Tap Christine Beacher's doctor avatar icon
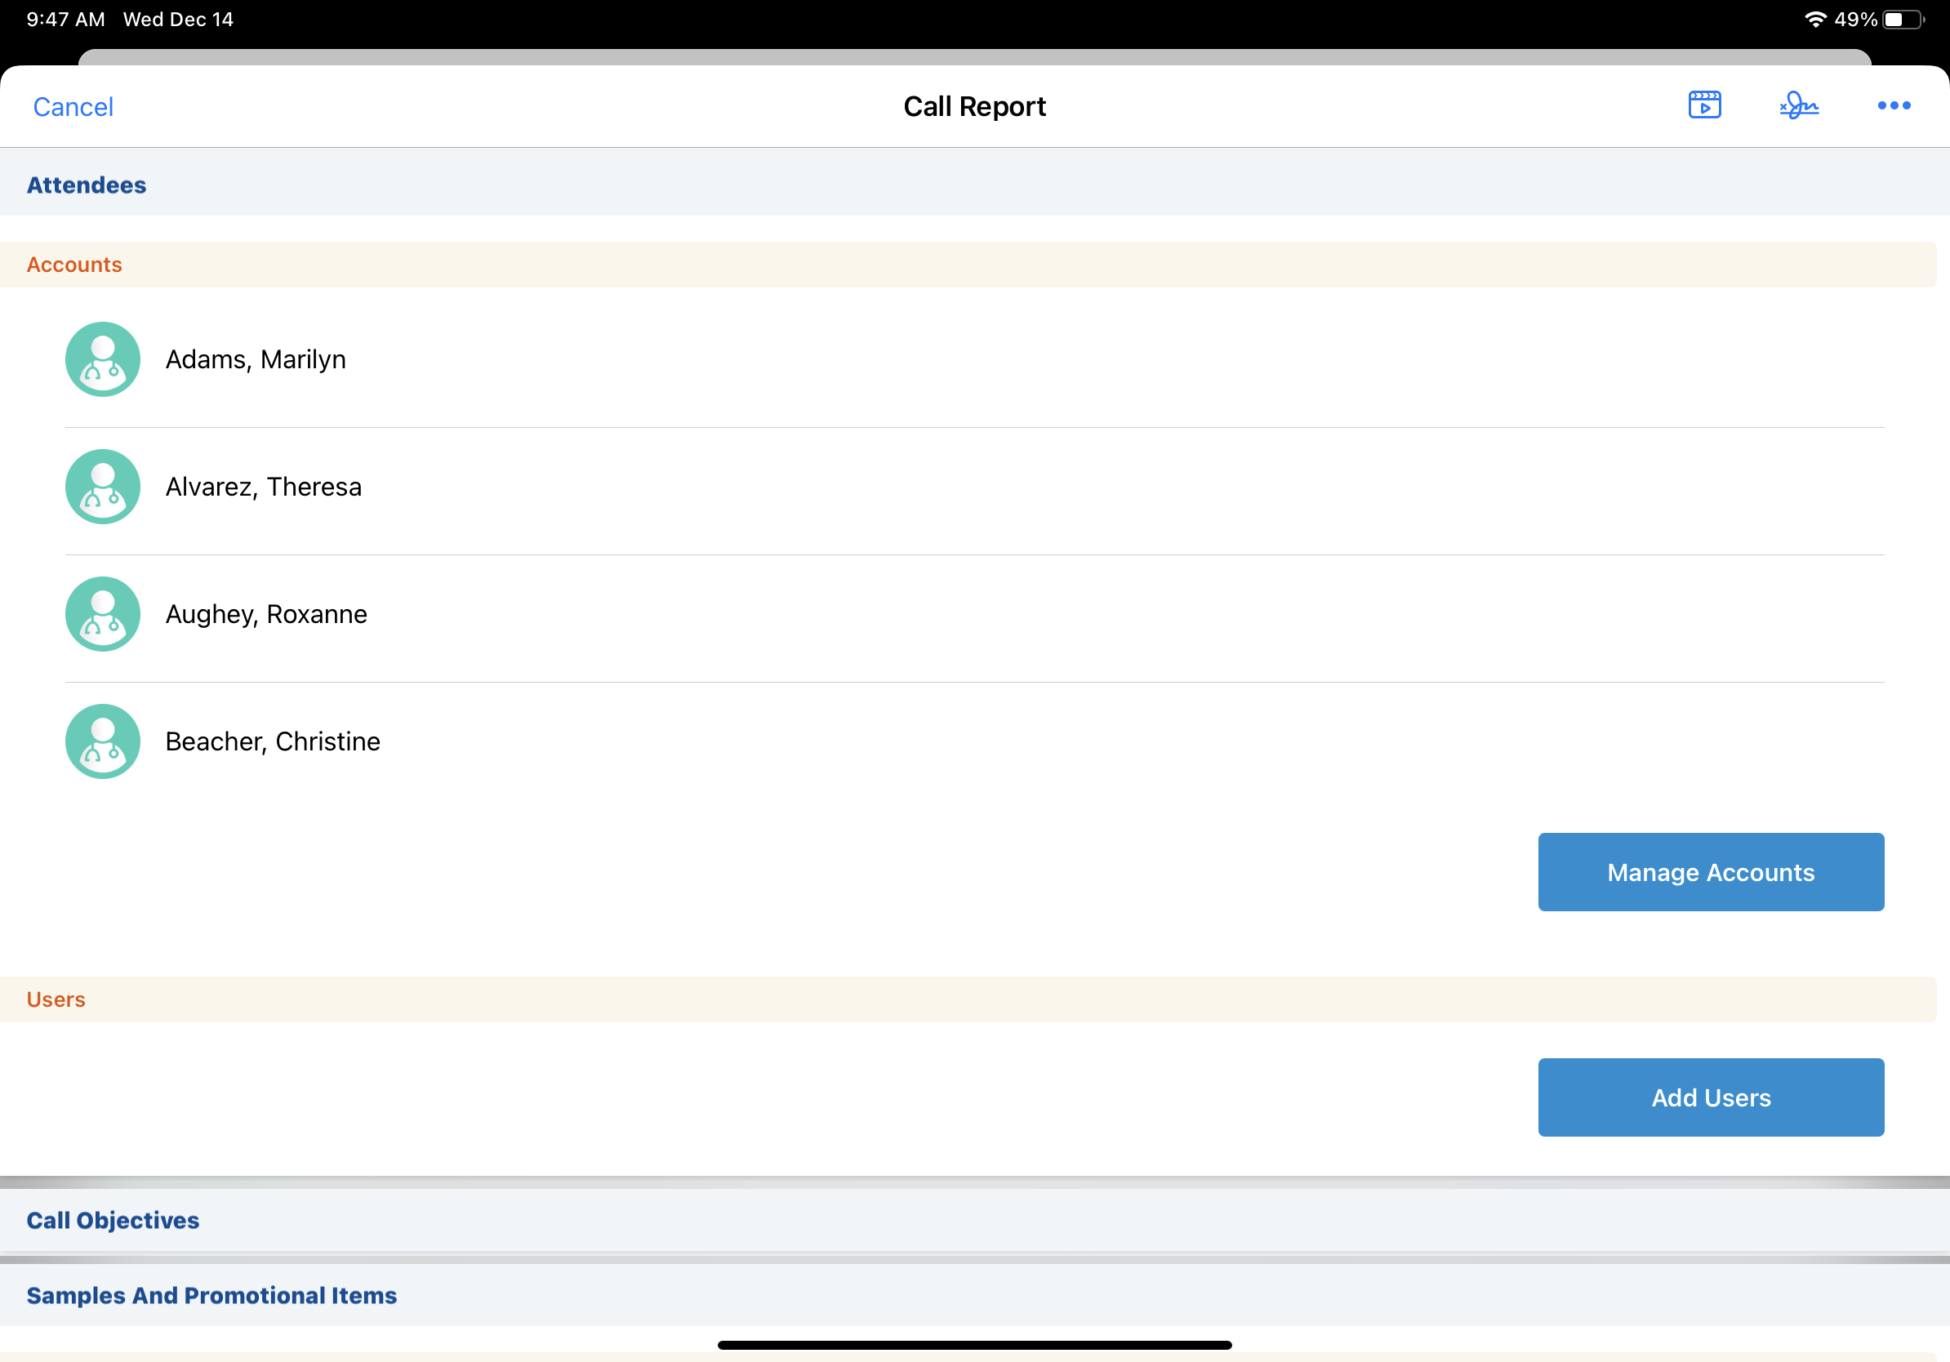 tap(103, 741)
